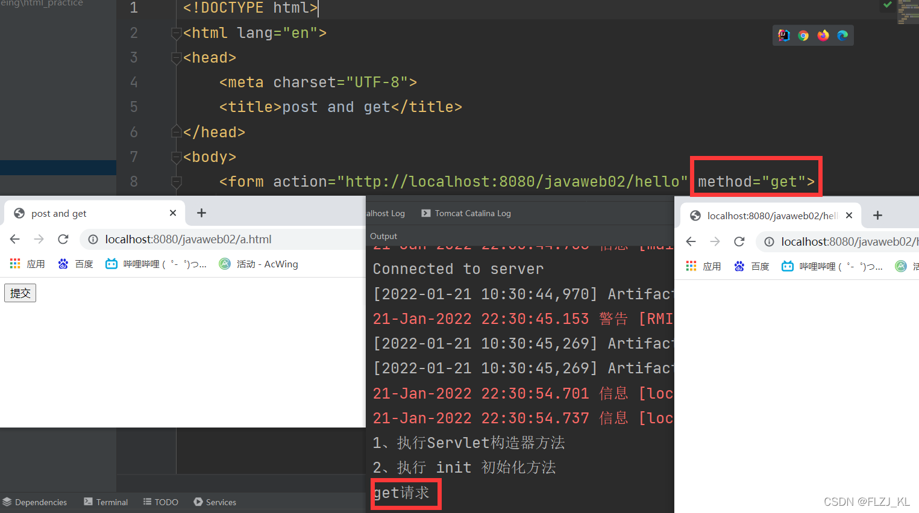Open the 百度 bookmark in right browser
Image resolution: width=919 pixels, height=513 pixels.
(751, 266)
